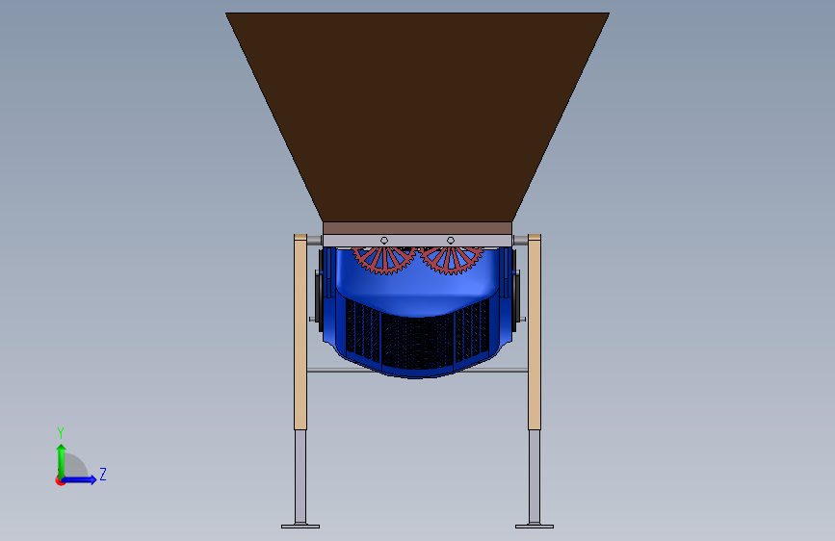Select the right grey foot plate
Viewport: 835px width, 541px height.
[x=535, y=527]
